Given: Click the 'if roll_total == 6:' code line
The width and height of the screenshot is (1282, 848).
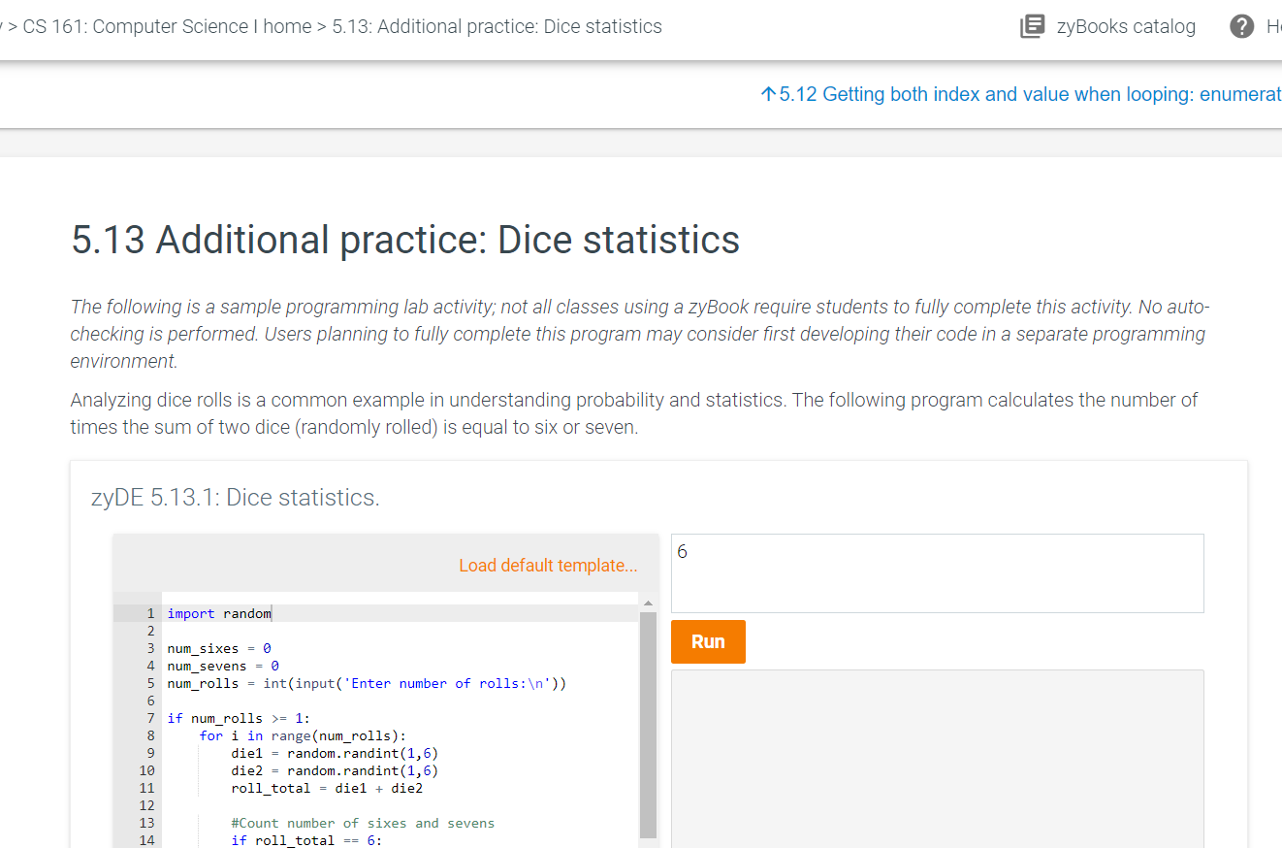Looking at the screenshot, I should tap(306, 840).
